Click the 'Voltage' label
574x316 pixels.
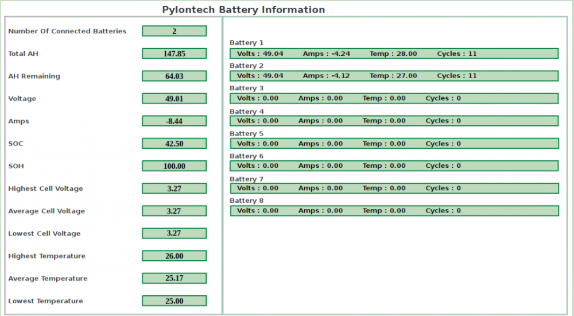point(22,99)
